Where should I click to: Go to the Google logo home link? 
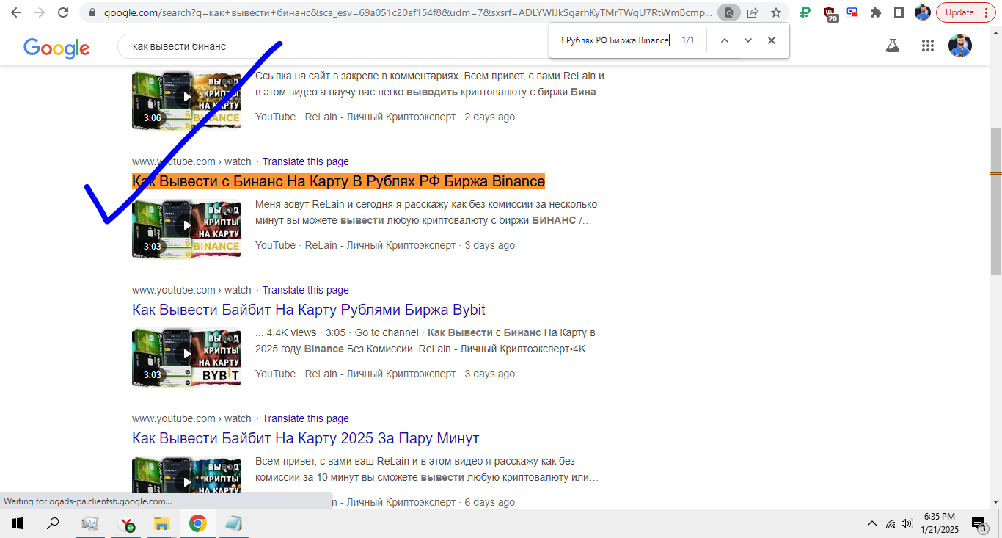coord(56,48)
